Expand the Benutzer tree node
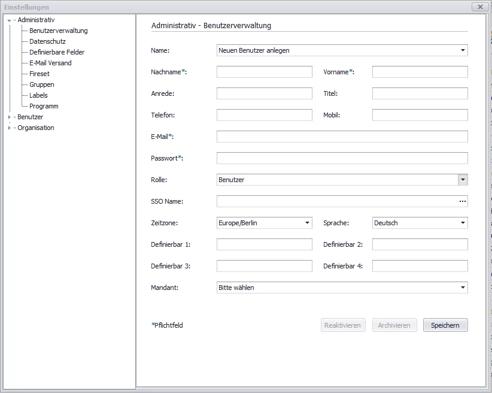Viewport: 492px width, 393px height. [9, 117]
